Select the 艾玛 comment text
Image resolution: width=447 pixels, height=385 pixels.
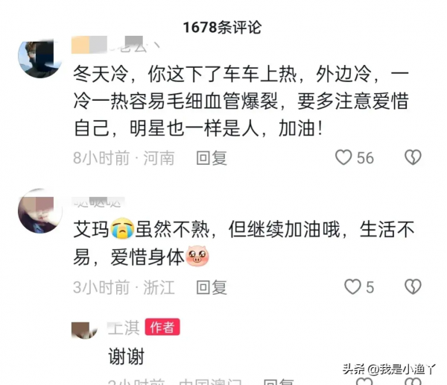pos(244,243)
